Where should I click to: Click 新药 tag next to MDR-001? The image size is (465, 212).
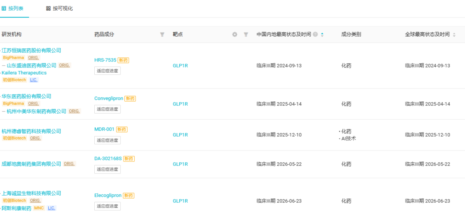pyautogui.click(x=121, y=129)
